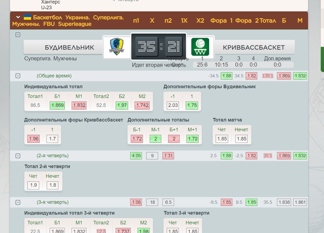Click the Х2 column header
Screen dimensions: 324x233
pos(200,21)
